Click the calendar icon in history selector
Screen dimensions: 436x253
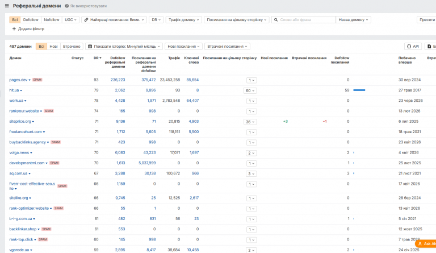(x=90, y=47)
